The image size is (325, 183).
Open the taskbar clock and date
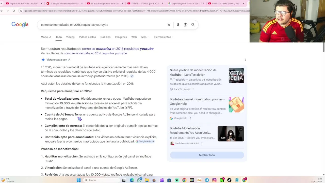[316, 180]
